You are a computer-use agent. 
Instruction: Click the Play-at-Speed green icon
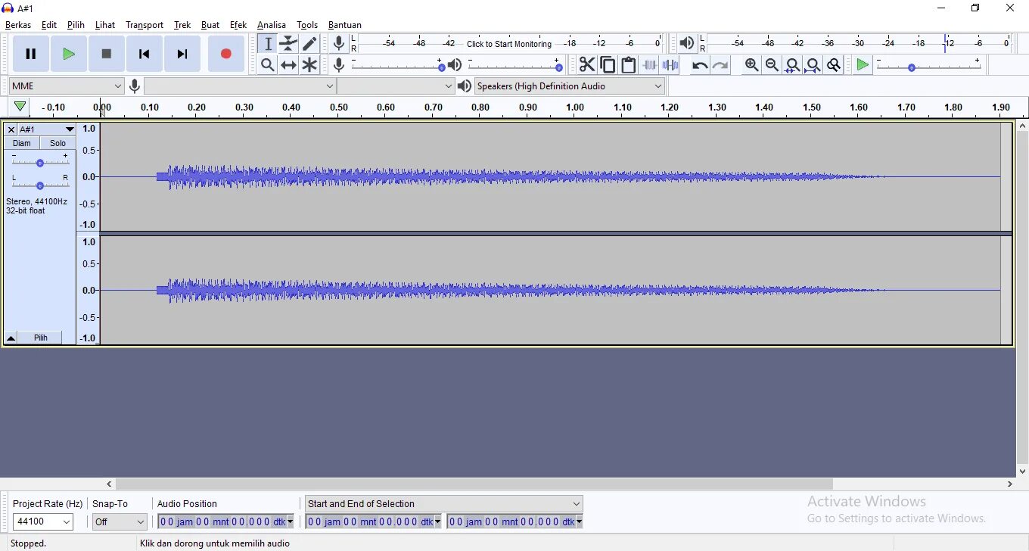click(x=863, y=65)
